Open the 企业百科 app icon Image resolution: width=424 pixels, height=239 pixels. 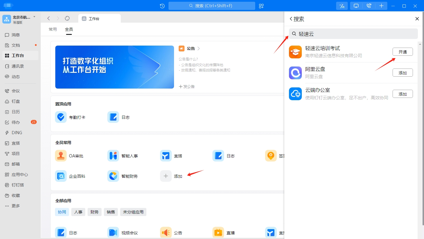pyautogui.click(x=61, y=176)
